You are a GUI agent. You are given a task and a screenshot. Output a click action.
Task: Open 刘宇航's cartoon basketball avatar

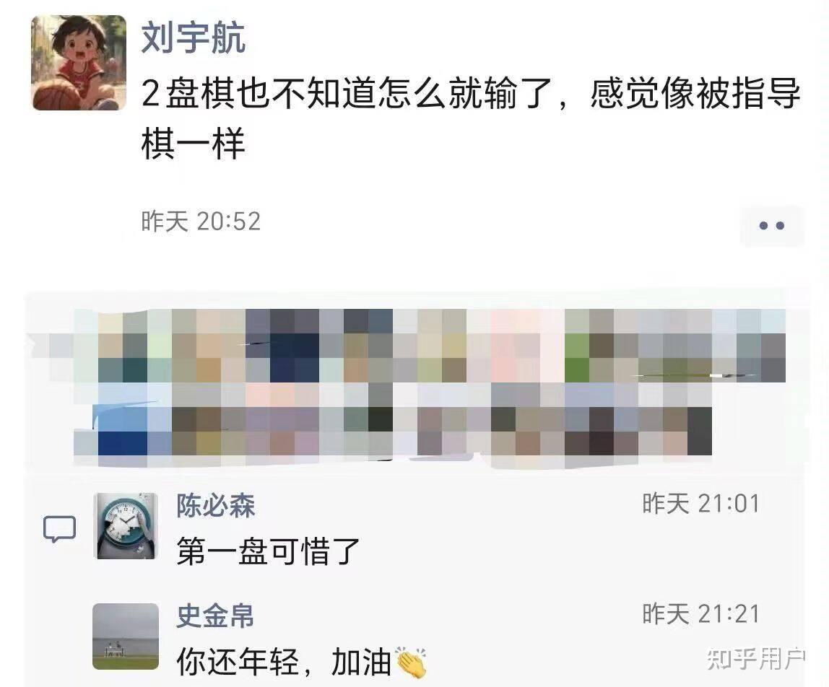pos(79,62)
